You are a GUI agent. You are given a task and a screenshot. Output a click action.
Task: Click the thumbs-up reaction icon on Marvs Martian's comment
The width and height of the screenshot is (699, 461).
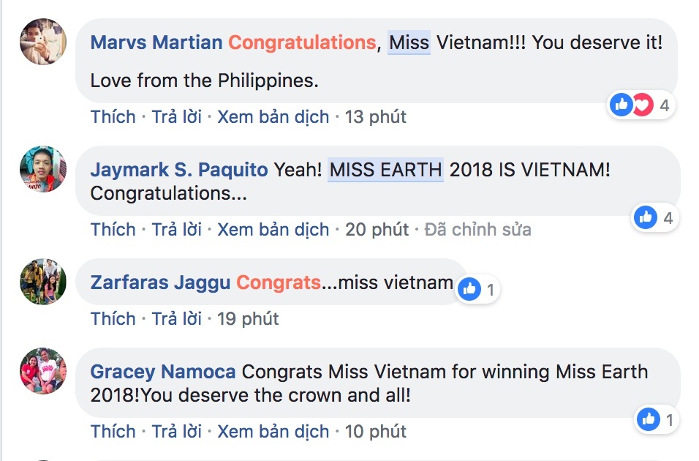click(621, 105)
